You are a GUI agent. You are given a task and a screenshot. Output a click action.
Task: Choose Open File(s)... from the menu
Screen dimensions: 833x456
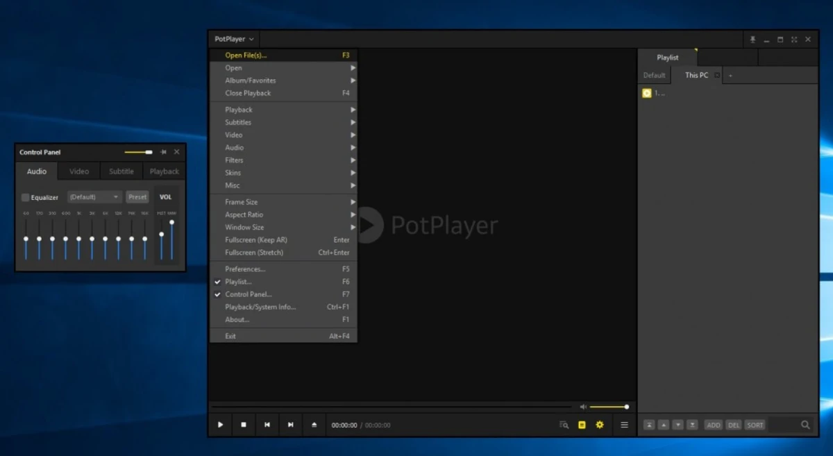point(283,56)
